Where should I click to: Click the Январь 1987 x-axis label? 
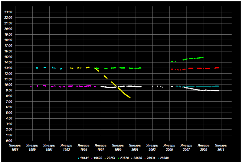(x=15, y=148)
